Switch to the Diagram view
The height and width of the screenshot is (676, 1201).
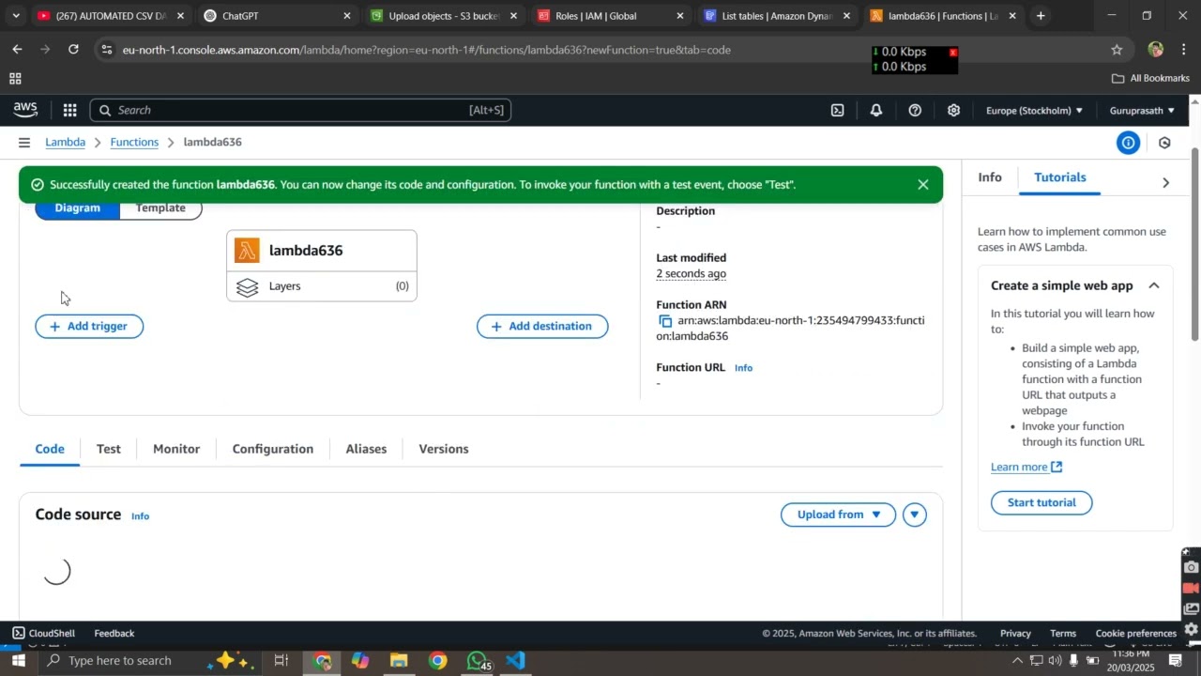(x=78, y=208)
